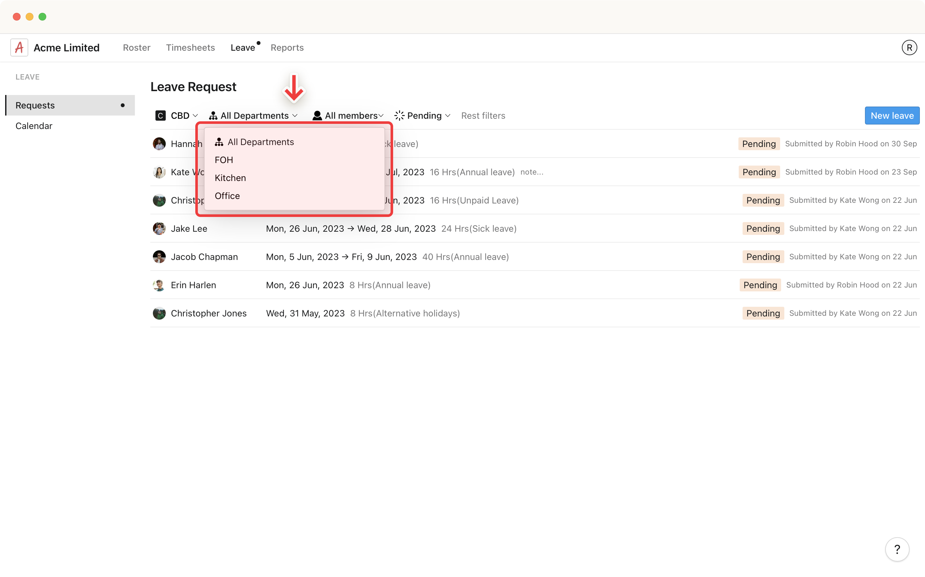Select FOH in the departments list
This screenshot has height=577, width=925.
pyautogui.click(x=224, y=159)
